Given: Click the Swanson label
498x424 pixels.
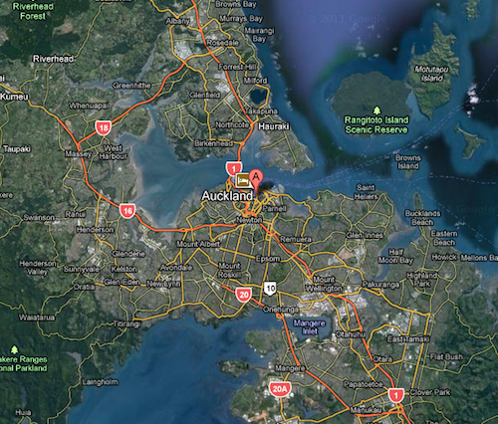Looking at the screenshot, I should (39, 218).
